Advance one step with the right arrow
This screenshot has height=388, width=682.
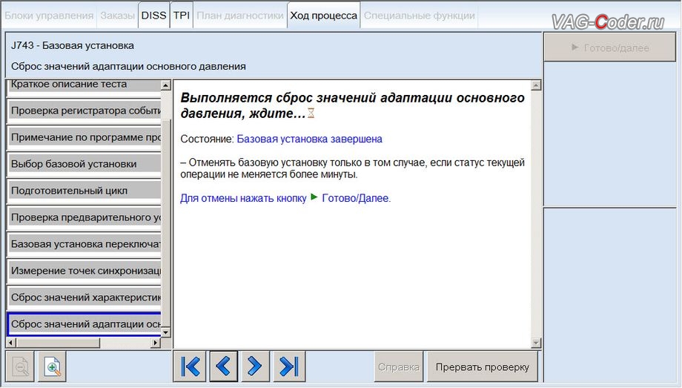click(254, 366)
